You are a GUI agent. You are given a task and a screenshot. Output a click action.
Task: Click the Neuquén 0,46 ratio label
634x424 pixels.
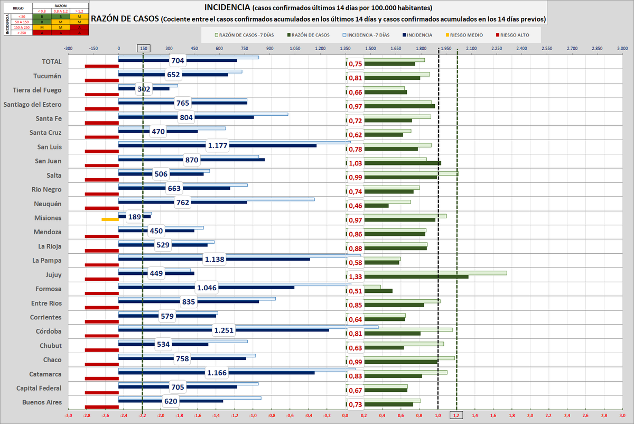[x=355, y=205]
